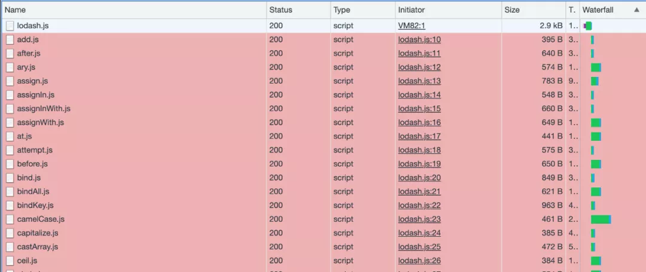Viewport: 646px width, 272px height.
Task: Click waterfall bar for camelCase.js
Action: click(601, 220)
